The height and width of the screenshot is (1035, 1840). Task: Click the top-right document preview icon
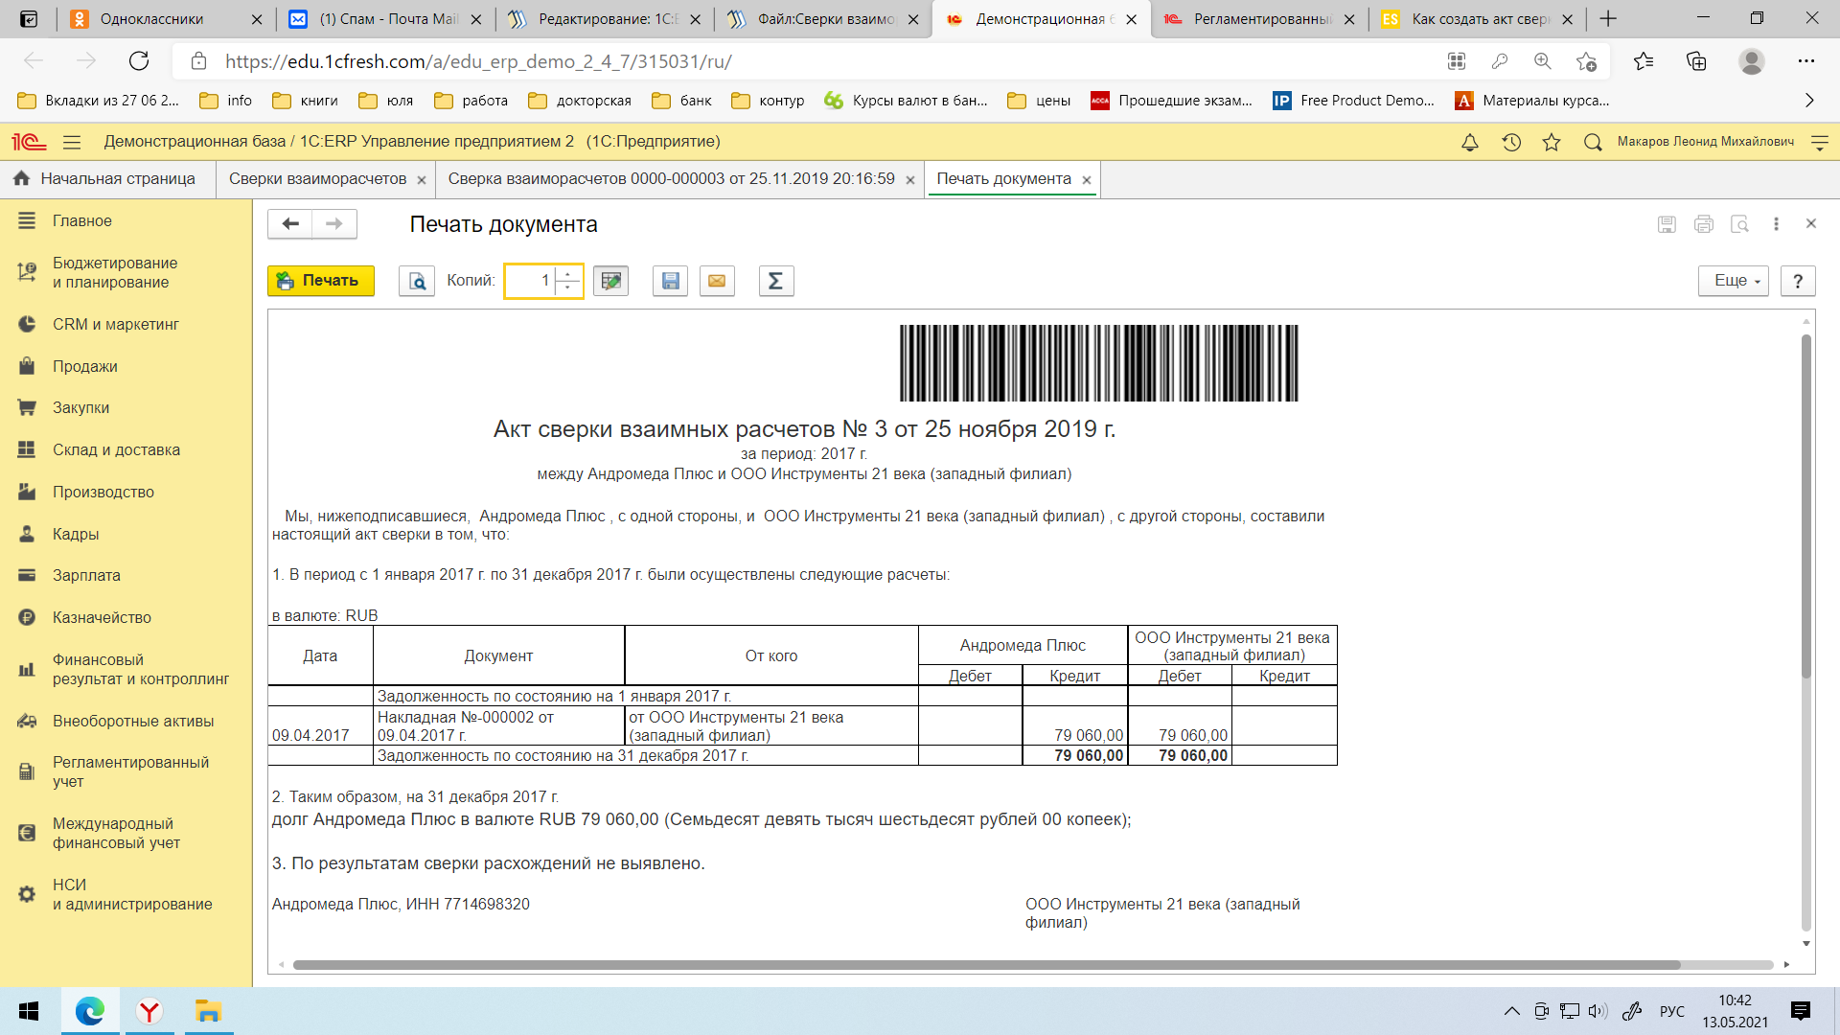pos(1739,223)
